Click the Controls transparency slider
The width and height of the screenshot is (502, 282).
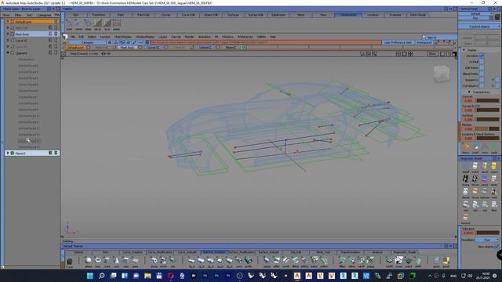tap(488, 101)
